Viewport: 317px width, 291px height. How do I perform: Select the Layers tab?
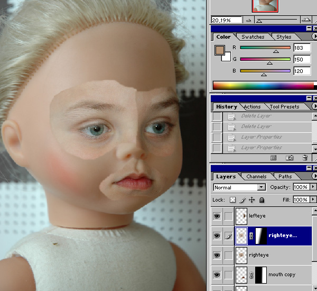(x=226, y=177)
